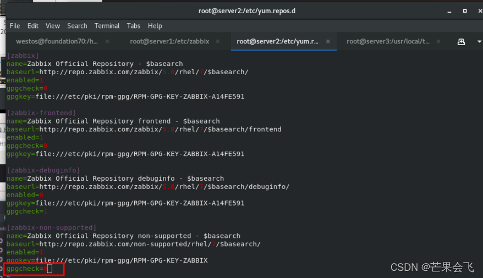
Task: Click the baseurl line ending in debuginfo/
Action: point(148,187)
